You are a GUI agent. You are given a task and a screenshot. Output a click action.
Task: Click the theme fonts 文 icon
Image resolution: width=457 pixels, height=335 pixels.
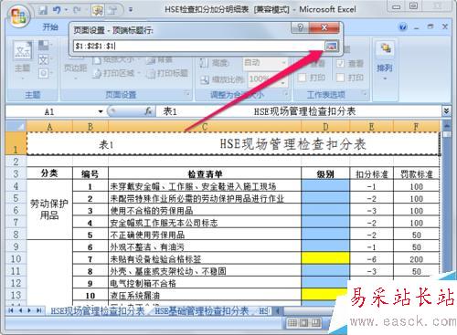(x=43, y=60)
